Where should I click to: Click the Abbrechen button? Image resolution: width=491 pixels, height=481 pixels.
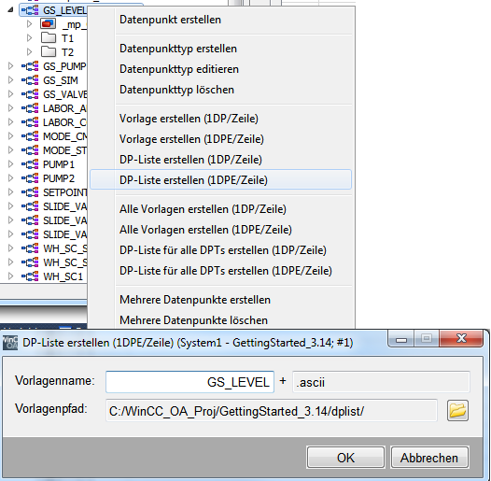[429, 458]
